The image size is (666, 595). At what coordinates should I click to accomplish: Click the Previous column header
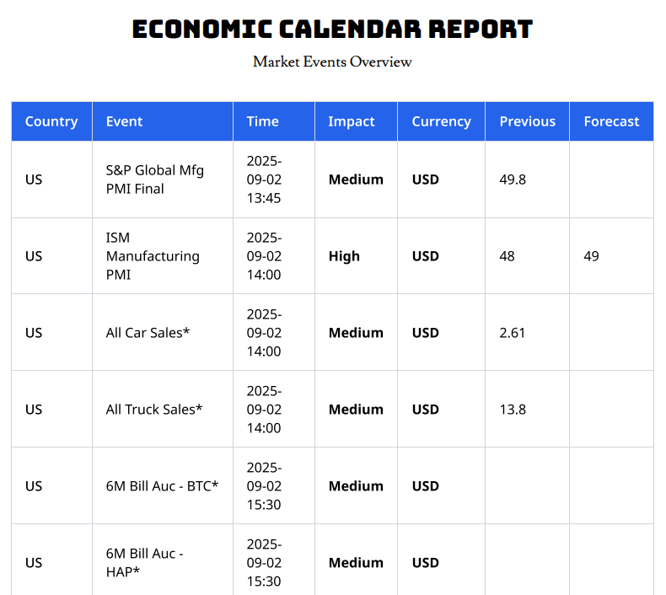click(527, 121)
